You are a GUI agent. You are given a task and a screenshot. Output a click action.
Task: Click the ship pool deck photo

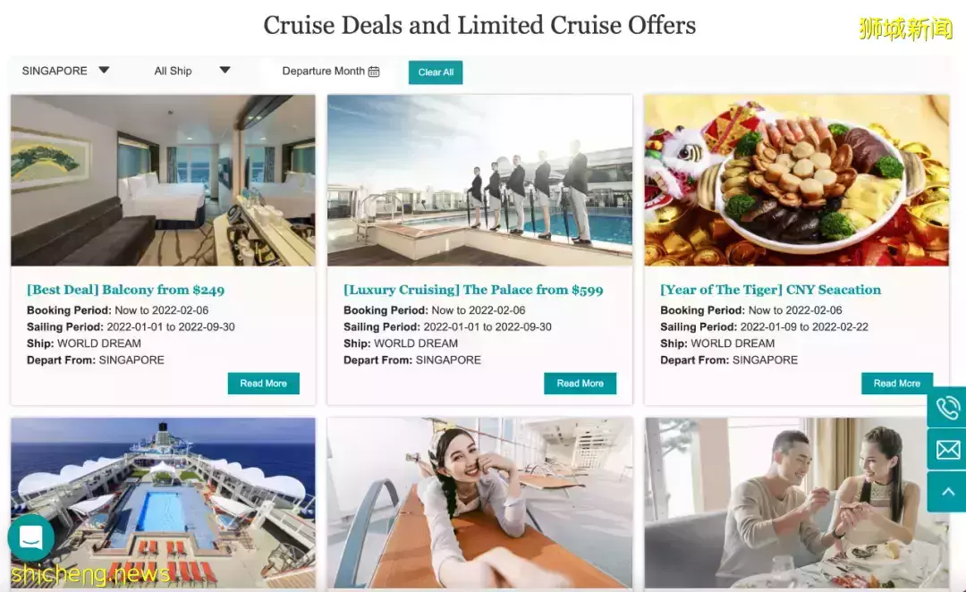[x=164, y=503]
